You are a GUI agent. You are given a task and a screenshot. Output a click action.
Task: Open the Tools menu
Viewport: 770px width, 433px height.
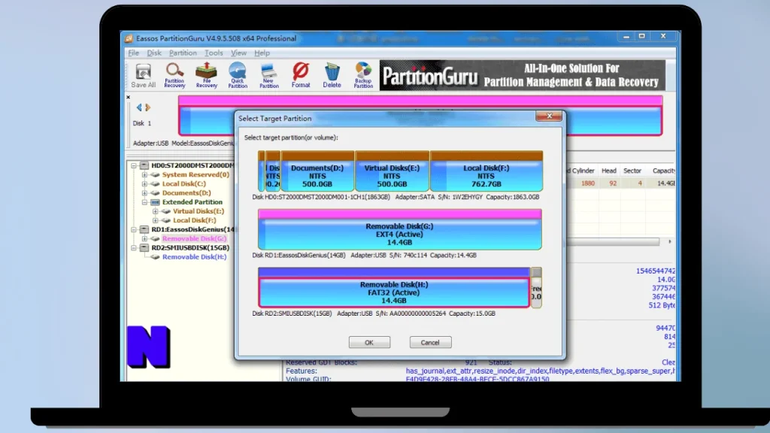click(x=214, y=53)
